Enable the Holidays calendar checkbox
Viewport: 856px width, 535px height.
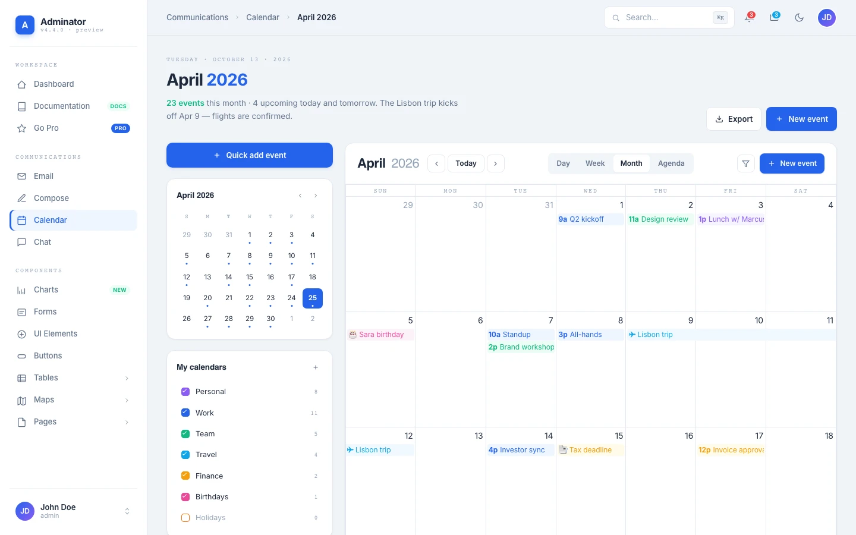point(185,518)
